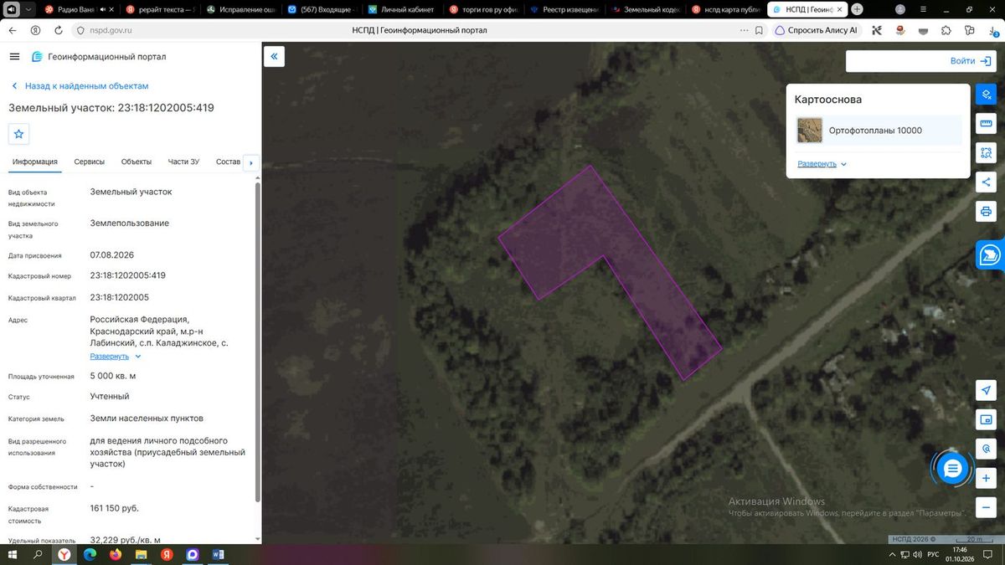The image size is (1005, 565).
Task: Click the Спросить Алису AI button
Action: tap(816, 30)
